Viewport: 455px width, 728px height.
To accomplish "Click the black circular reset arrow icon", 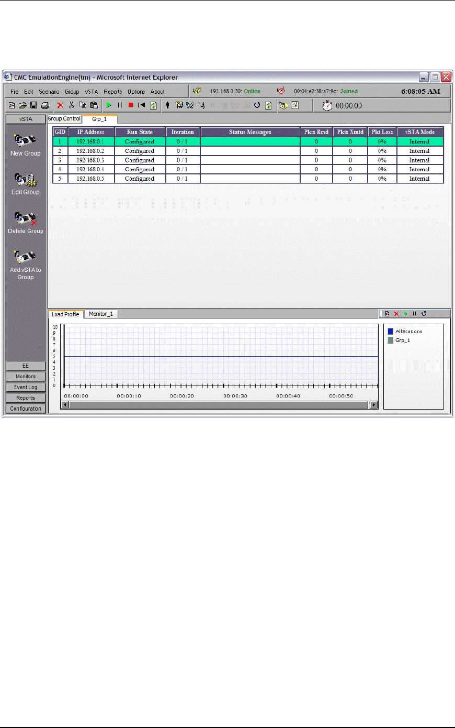I will [257, 105].
